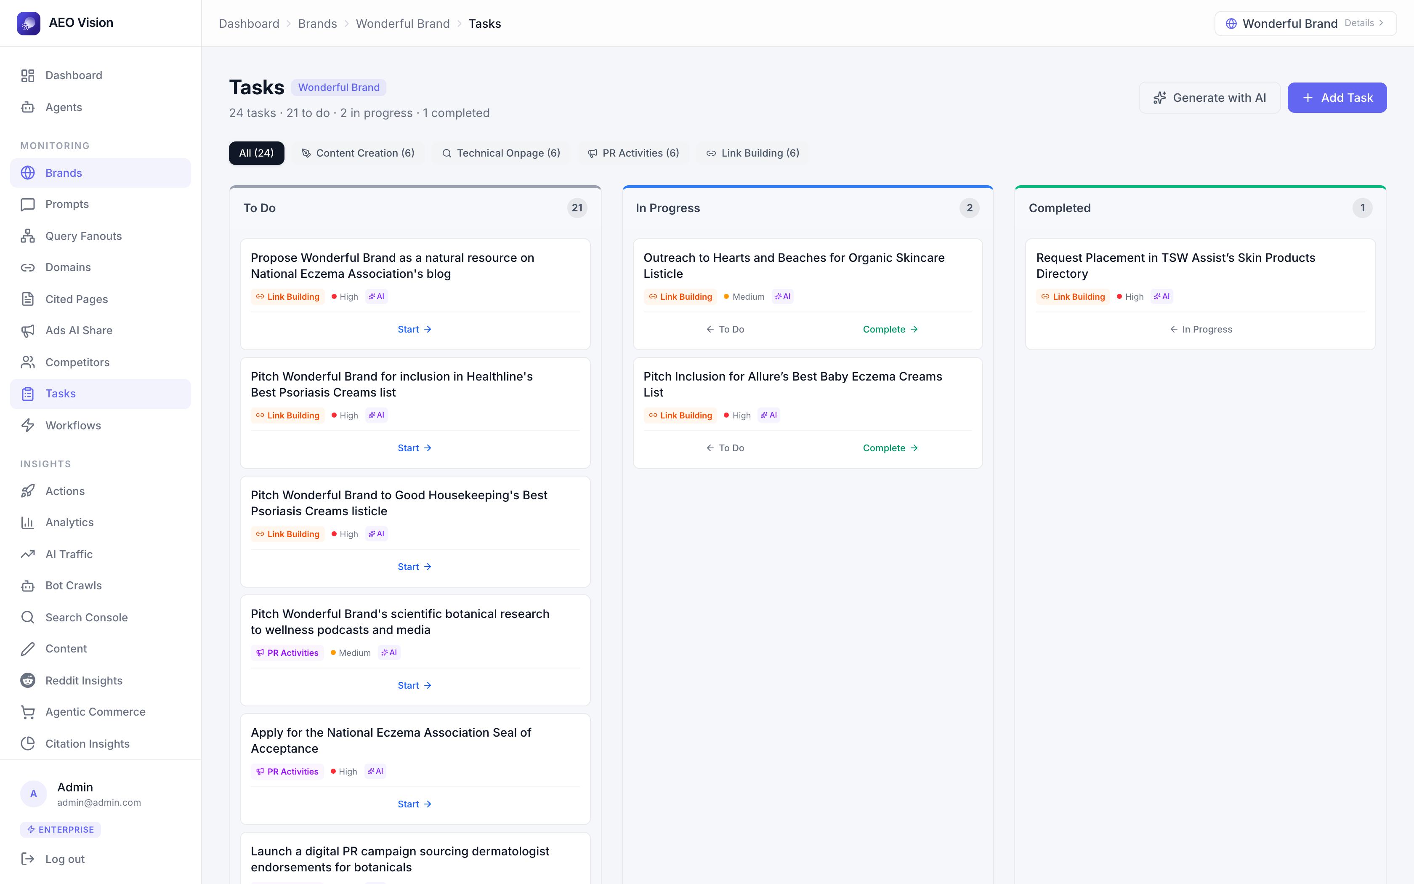Open Reddit Insights icon

(x=27, y=681)
